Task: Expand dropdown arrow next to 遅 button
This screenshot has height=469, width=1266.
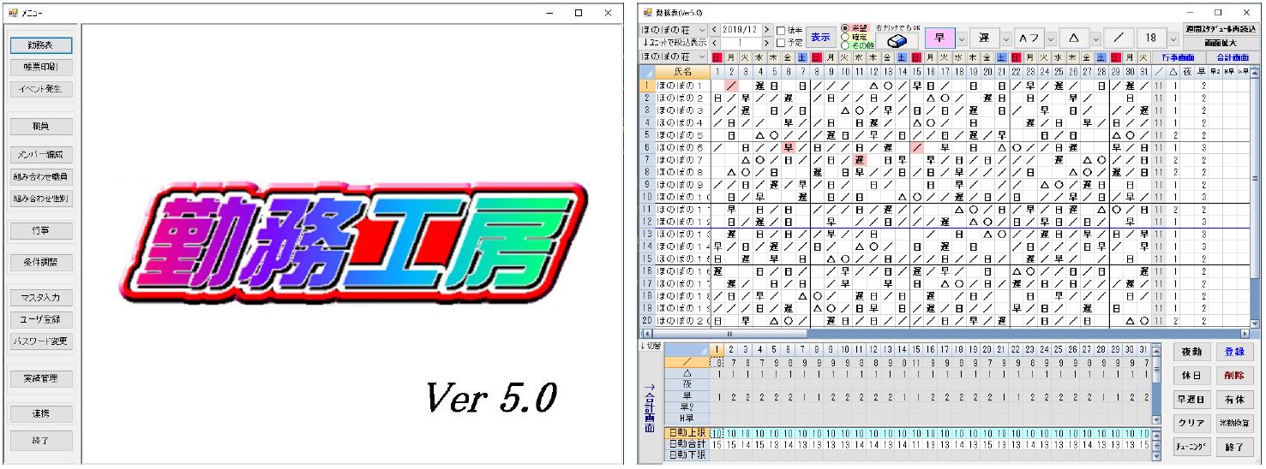Action: coord(1007,39)
